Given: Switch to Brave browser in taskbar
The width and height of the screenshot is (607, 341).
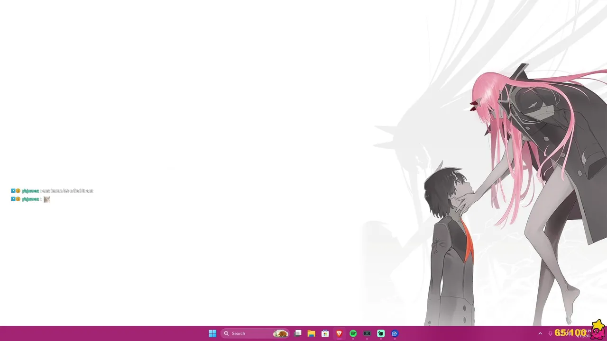Looking at the screenshot, I should point(339,333).
